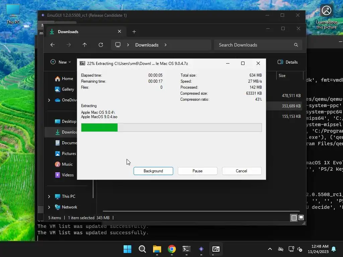
Task: Click the network tray icon
Action: [x=291, y=249]
